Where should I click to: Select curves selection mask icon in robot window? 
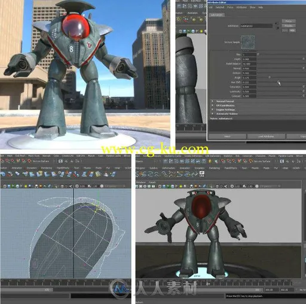click(x=176, y=162)
